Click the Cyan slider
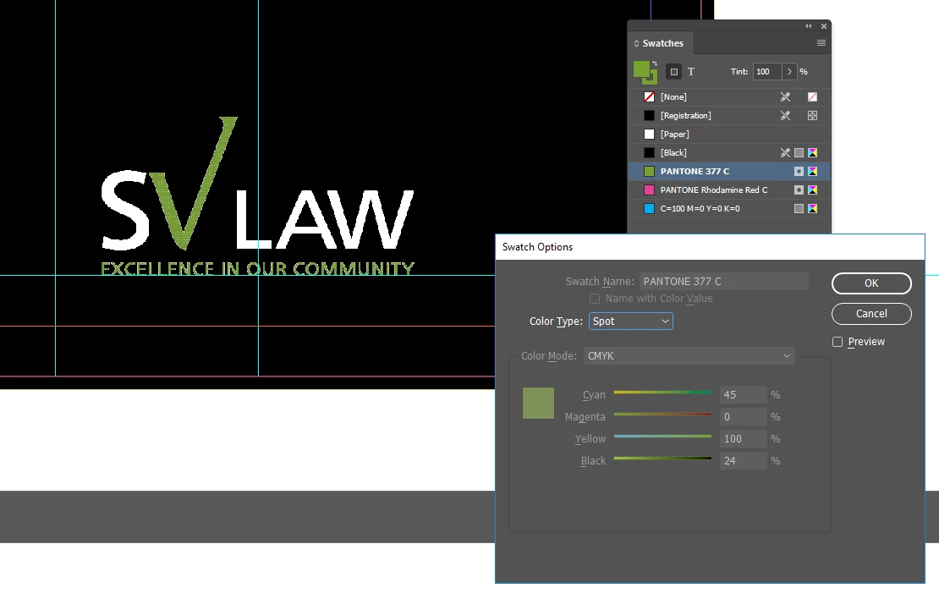939x599 pixels. click(x=663, y=393)
